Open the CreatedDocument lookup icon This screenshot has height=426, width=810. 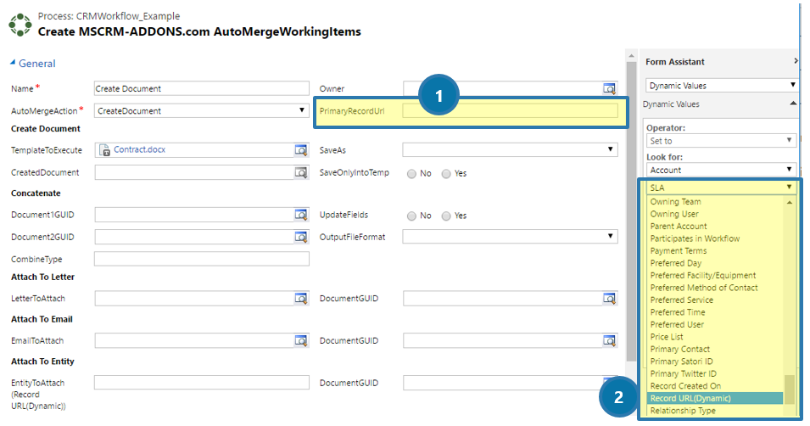300,172
